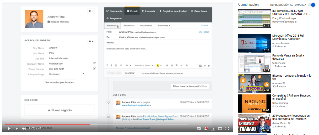Click the Descartar button
Screen dimensions: 319x135
[129, 73]
